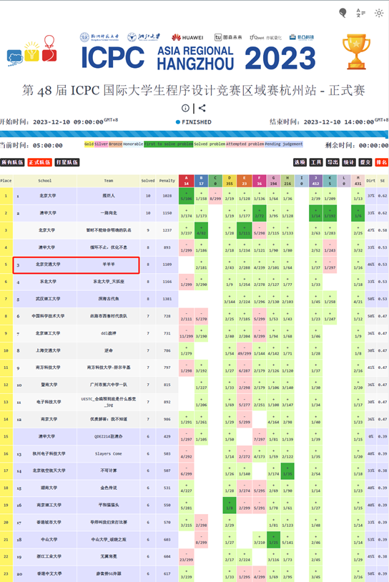Open the 选项 options menu
The image size is (389, 582).
pos(300,162)
